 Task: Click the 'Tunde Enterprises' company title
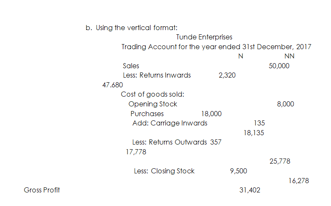[x=204, y=37]
